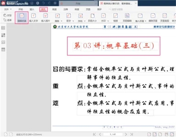Click the second of five view mode icons in status bar
The image size is (176, 137).
[155, 134]
